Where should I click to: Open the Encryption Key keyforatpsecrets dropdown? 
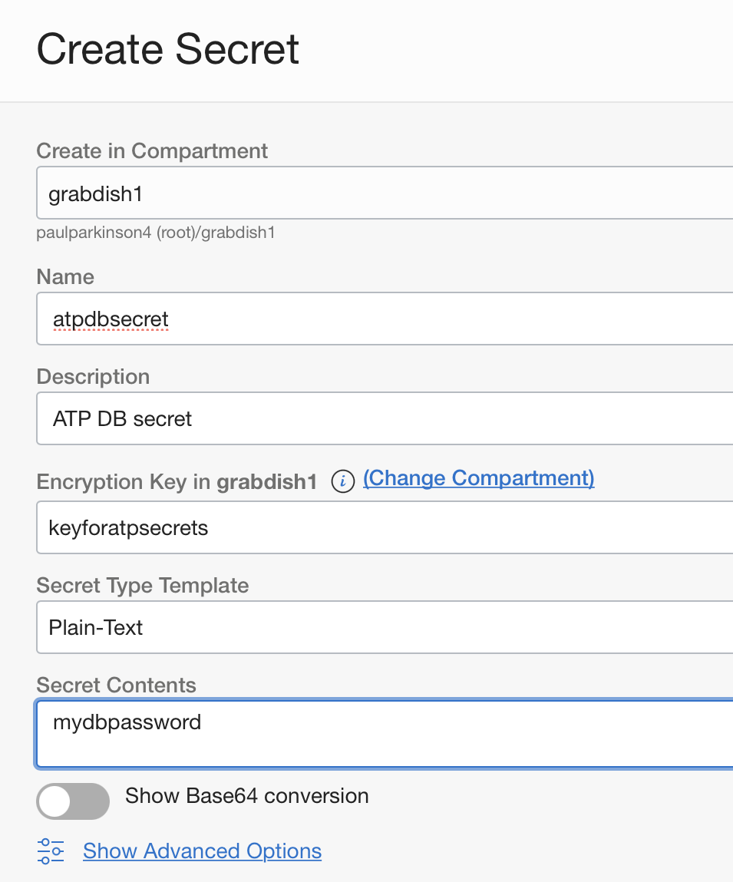click(x=384, y=527)
